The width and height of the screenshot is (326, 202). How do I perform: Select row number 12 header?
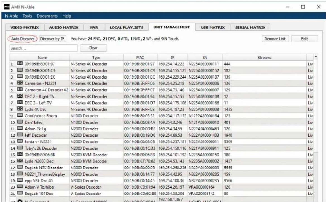point(13,136)
